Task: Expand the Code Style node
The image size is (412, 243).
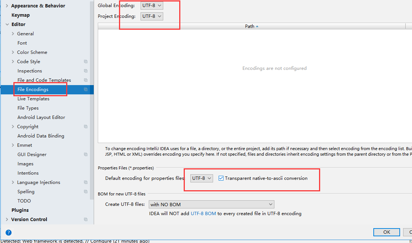Action: click(x=13, y=61)
